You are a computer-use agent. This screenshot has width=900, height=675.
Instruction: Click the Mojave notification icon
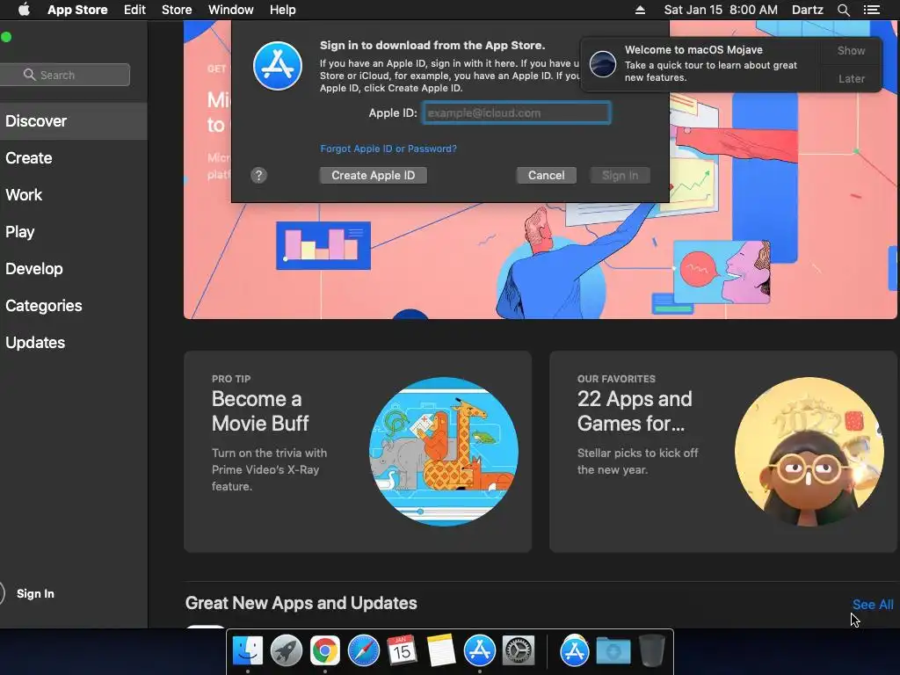[603, 63]
